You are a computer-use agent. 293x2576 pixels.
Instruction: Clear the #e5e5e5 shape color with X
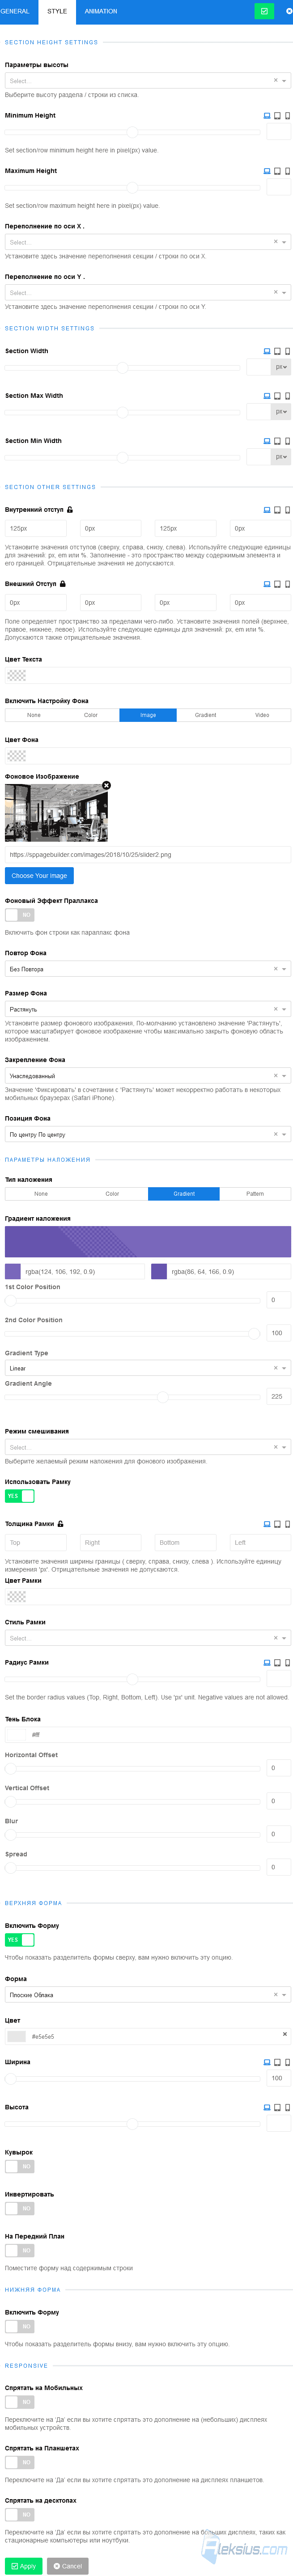[x=285, y=2033]
